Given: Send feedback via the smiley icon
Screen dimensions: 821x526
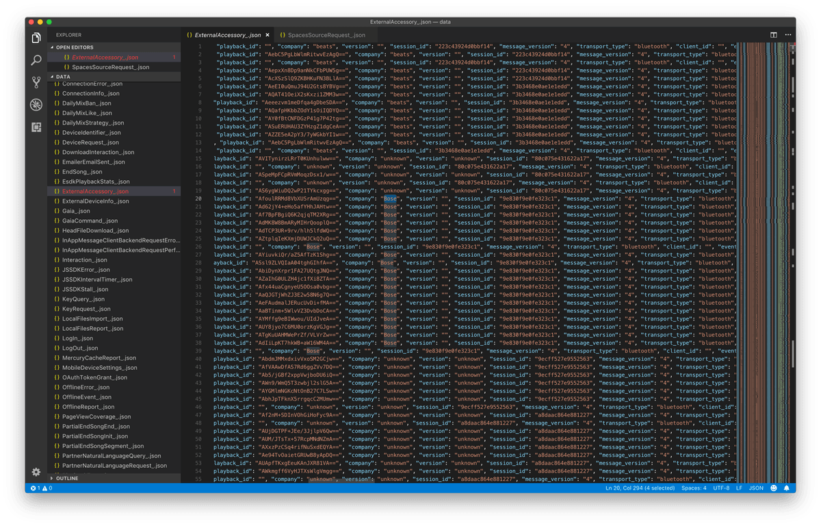Looking at the screenshot, I should tap(774, 488).
